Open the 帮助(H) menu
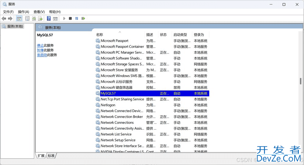 (x=55, y=12)
